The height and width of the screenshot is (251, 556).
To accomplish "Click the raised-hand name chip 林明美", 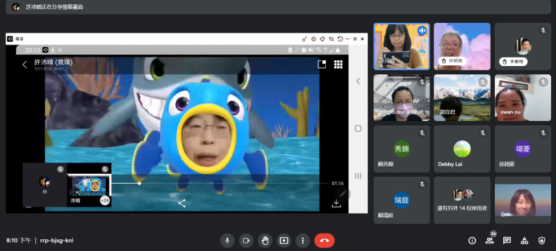I will [x=452, y=61].
